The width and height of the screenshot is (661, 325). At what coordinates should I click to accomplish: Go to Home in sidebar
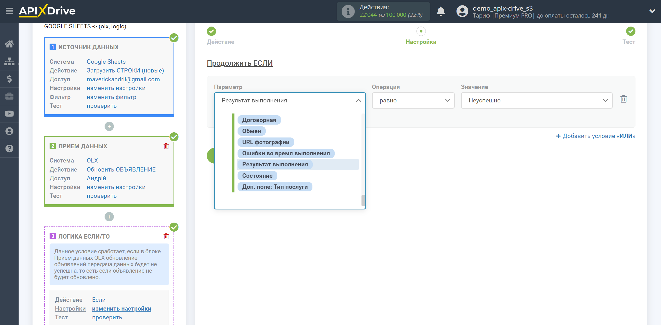point(9,44)
